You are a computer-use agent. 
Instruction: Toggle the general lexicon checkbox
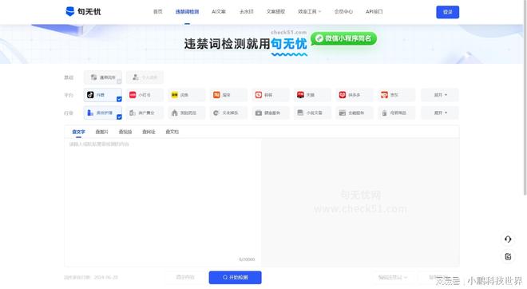click(119, 81)
